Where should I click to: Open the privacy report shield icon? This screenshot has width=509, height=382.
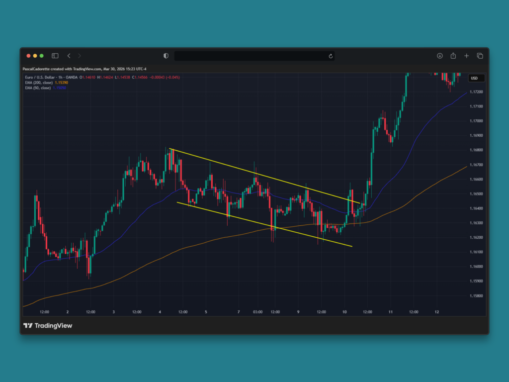[x=166, y=56]
